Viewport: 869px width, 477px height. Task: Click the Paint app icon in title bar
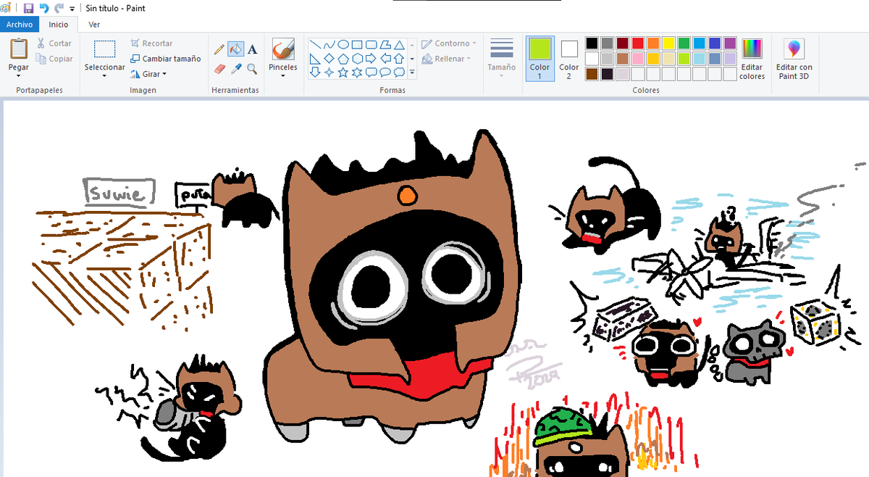(x=7, y=8)
